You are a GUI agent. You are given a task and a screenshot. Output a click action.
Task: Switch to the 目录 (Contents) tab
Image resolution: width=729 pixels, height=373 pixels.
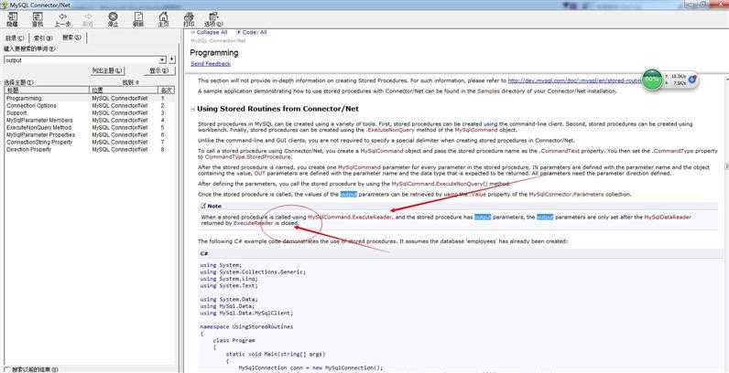(x=15, y=38)
